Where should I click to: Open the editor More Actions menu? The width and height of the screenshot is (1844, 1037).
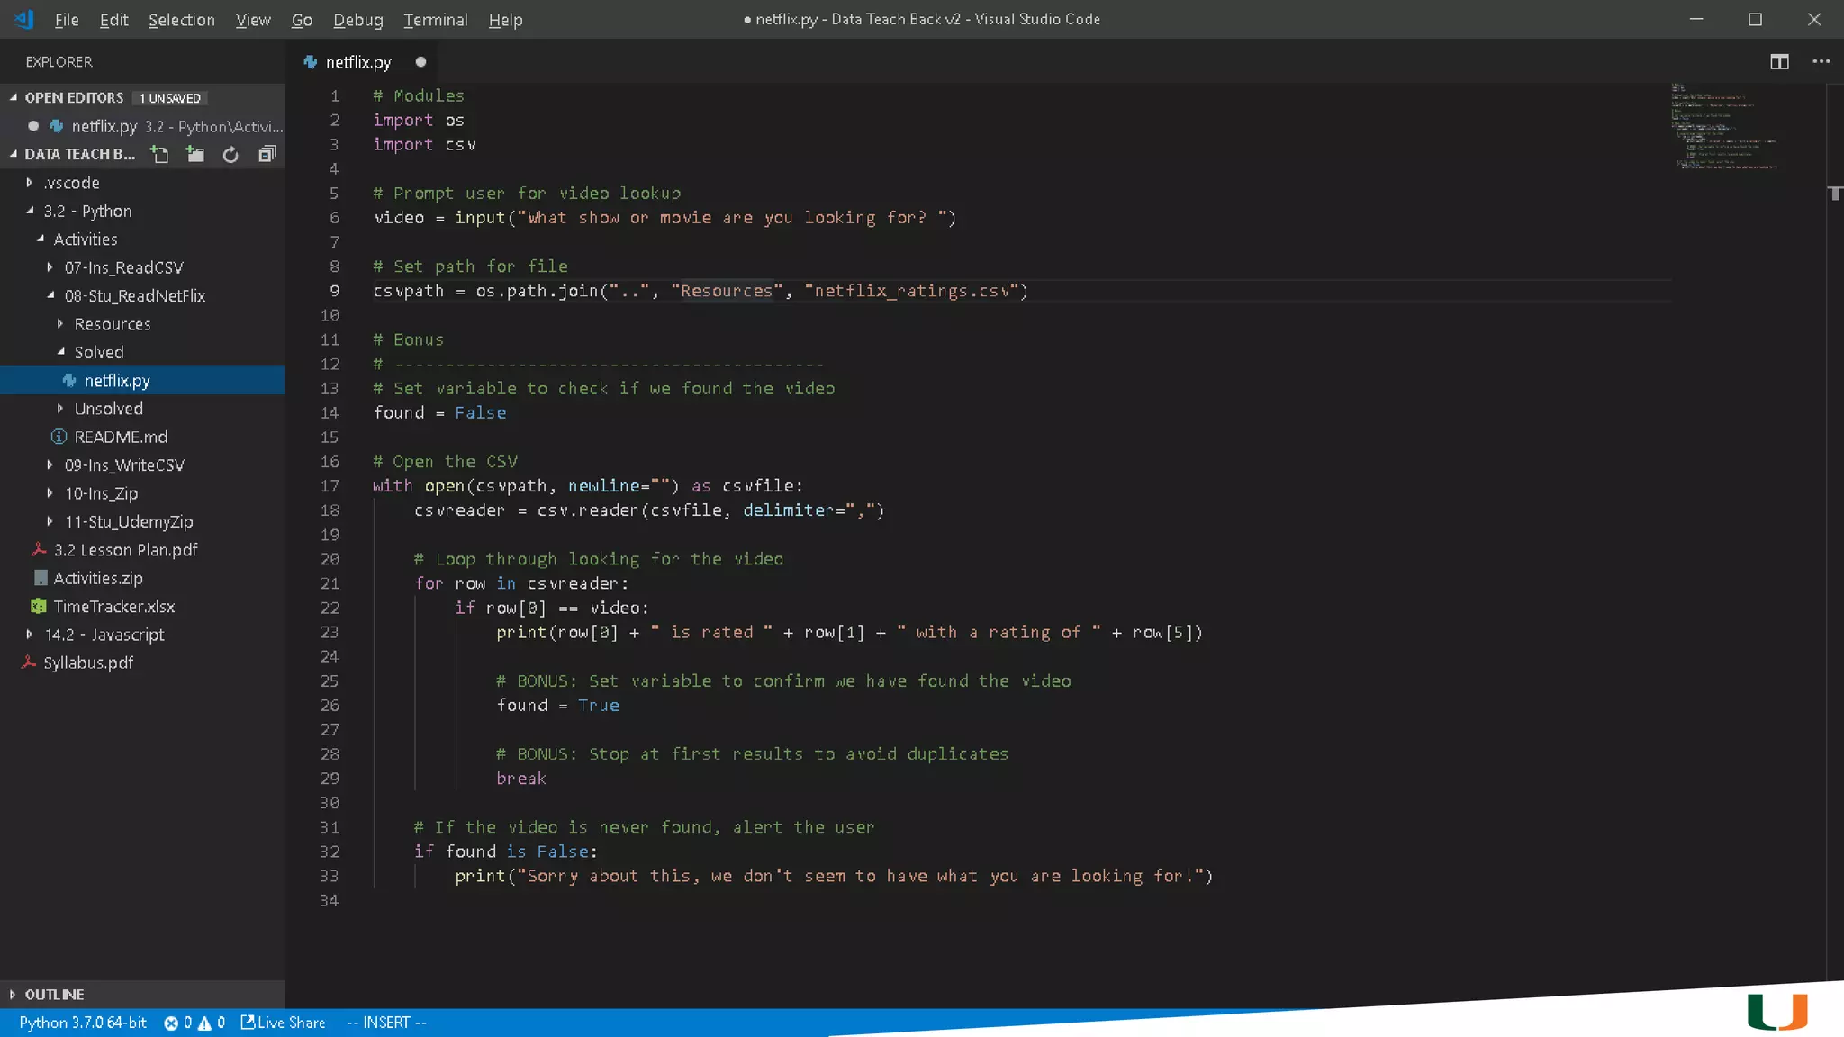[1821, 62]
